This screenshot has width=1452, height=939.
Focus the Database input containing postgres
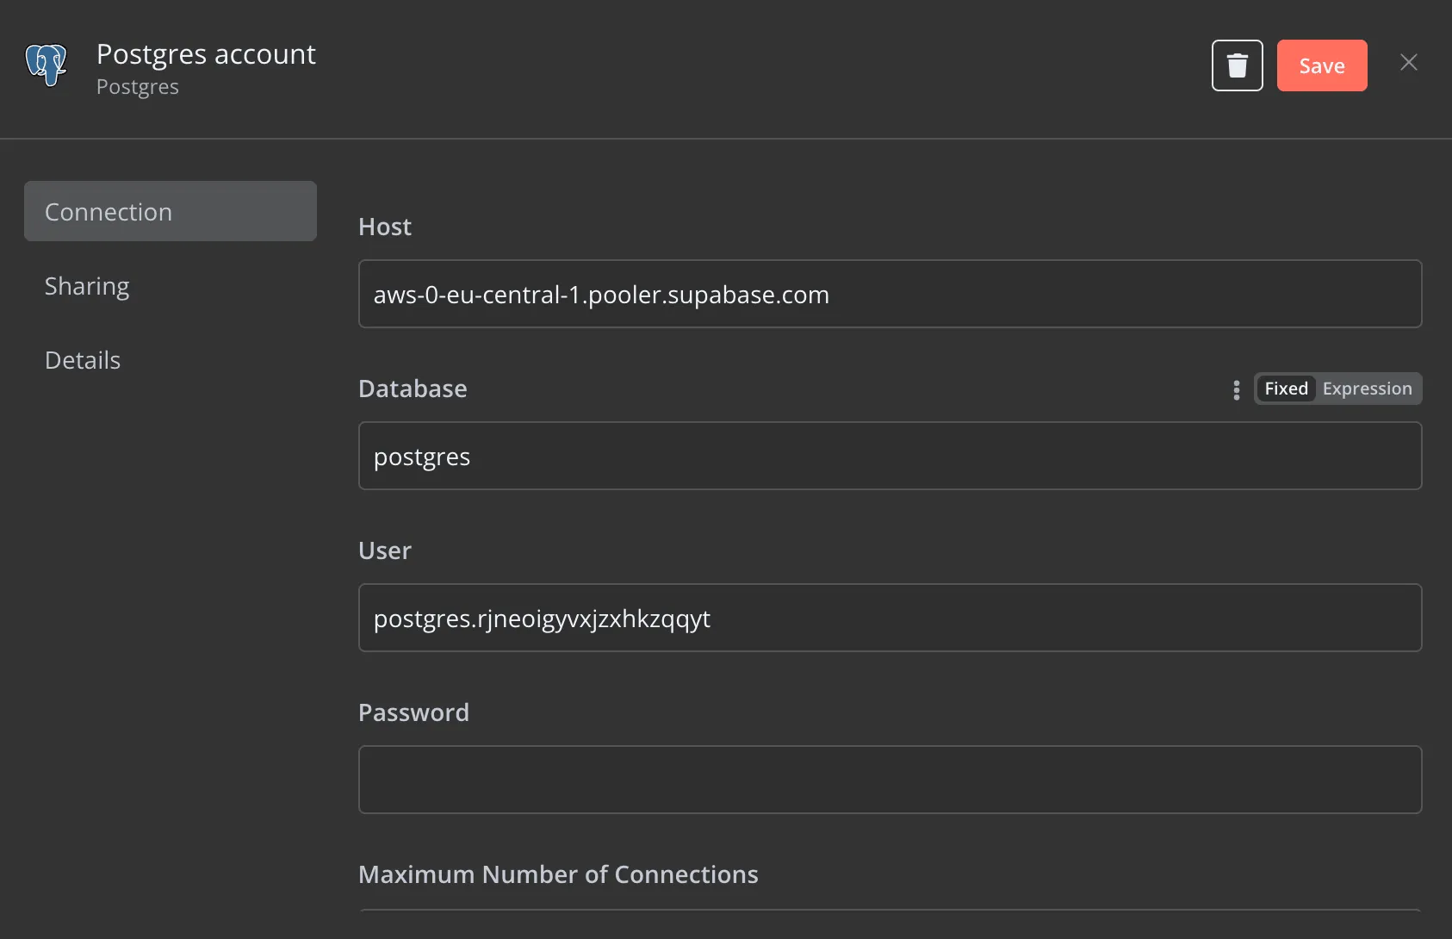click(889, 457)
